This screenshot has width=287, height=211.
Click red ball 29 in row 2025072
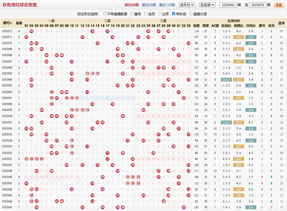pyautogui.click(x=169, y=31)
